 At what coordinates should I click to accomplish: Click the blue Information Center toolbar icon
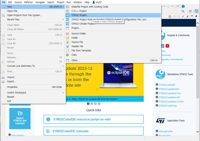click(x=183, y=6)
